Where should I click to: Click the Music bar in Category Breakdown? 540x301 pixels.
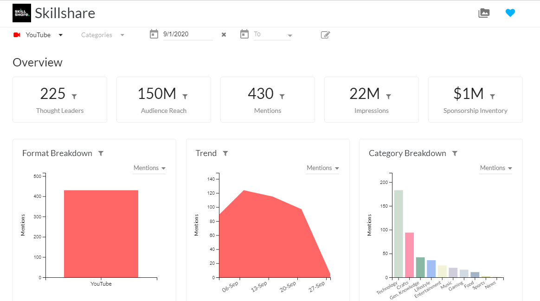point(453,272)
